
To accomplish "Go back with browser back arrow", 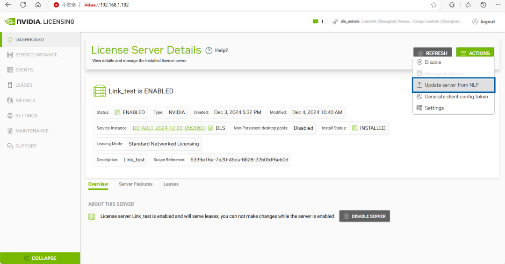I will pos(8,5).
